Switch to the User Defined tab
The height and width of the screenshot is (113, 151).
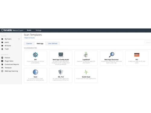pyautogui.click(x=53, y=43)
